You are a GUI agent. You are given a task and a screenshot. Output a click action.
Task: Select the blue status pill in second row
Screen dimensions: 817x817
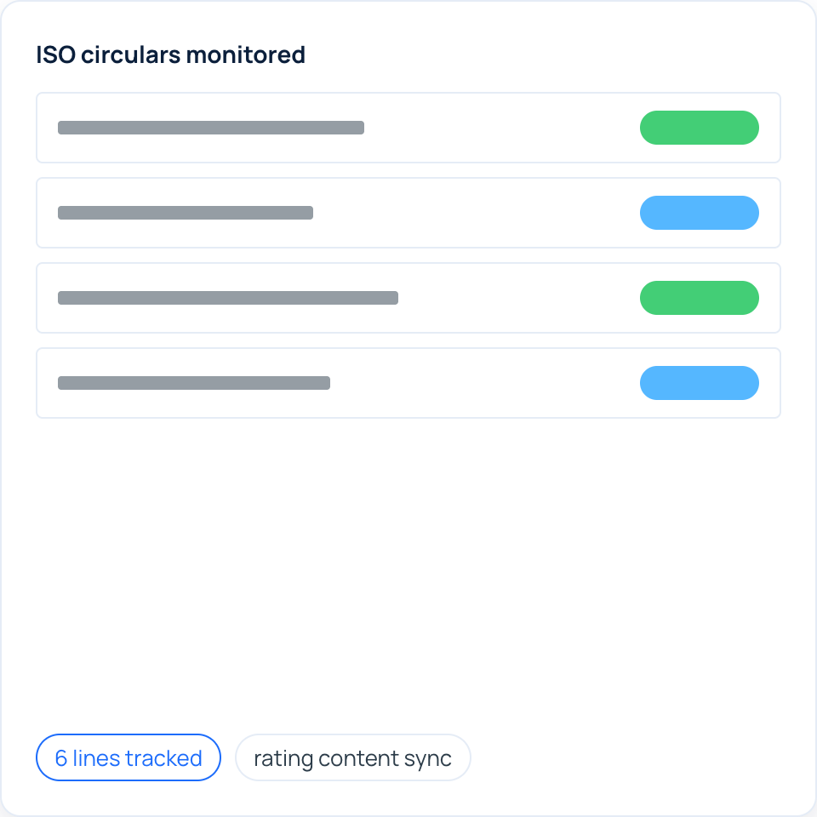[700, 213]
